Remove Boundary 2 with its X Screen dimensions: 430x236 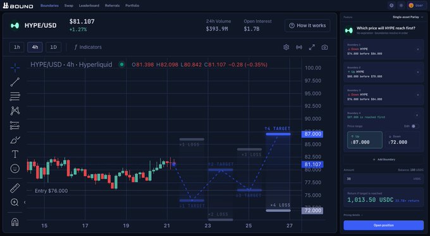(417, 72)
